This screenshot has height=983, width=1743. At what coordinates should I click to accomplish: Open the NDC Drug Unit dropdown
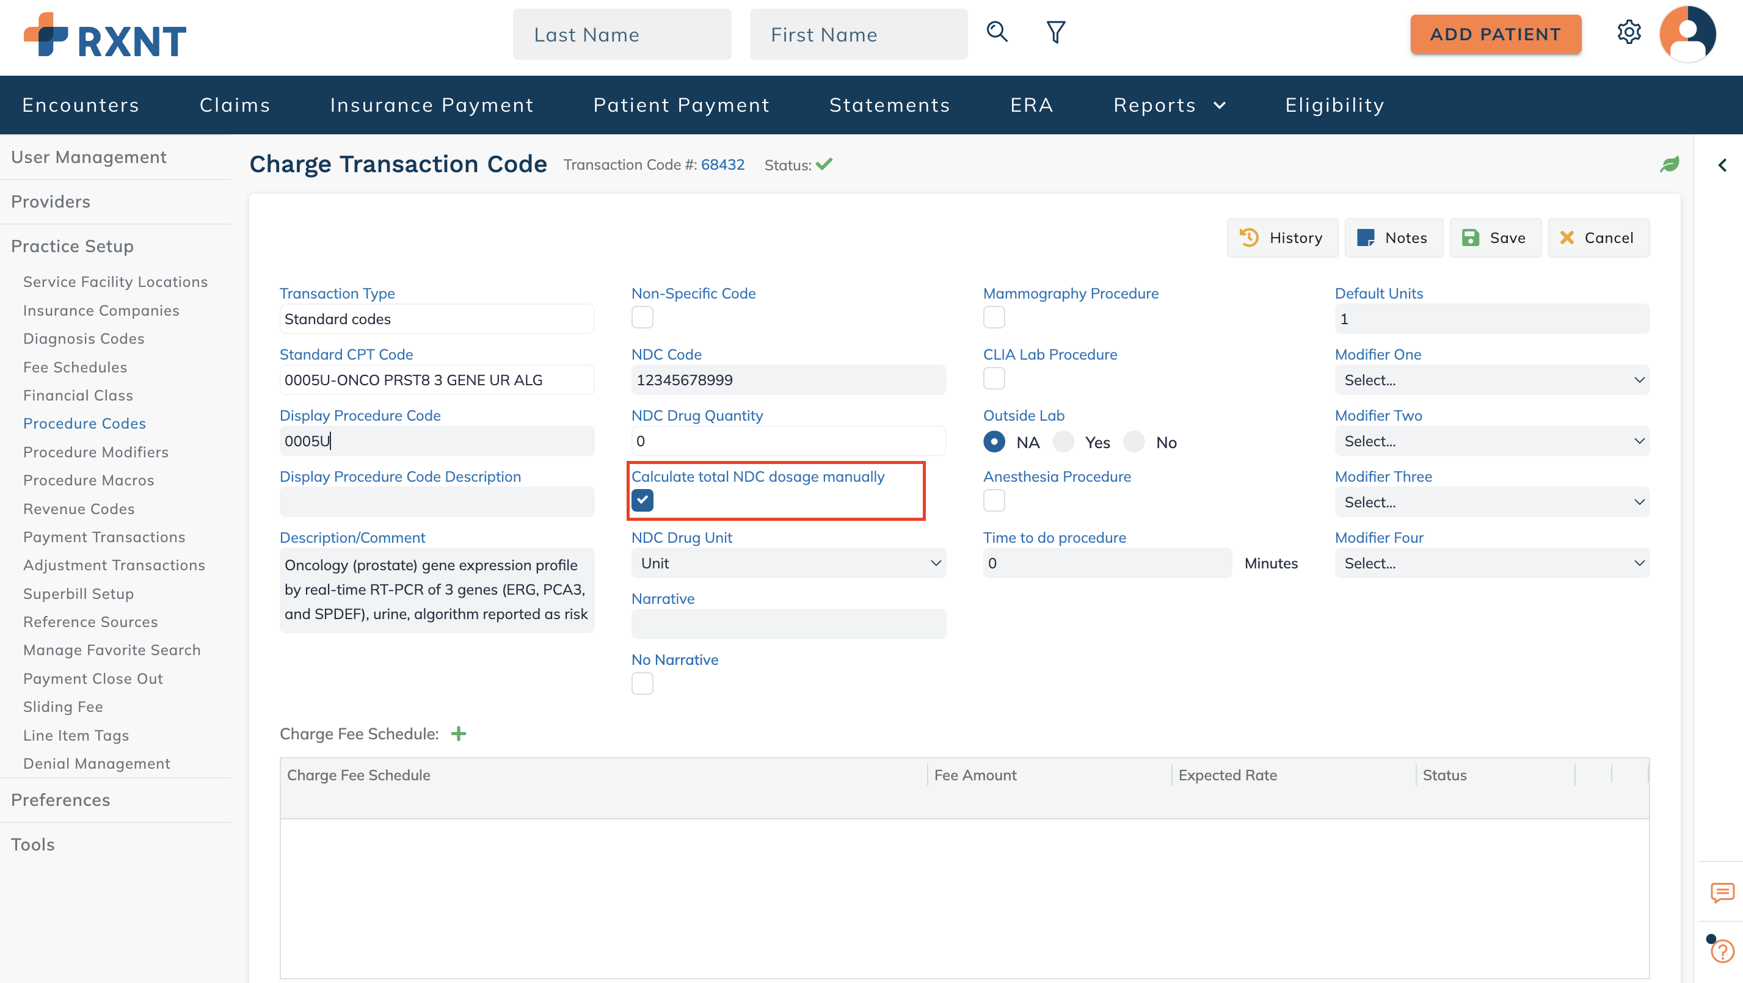point(789,563)
